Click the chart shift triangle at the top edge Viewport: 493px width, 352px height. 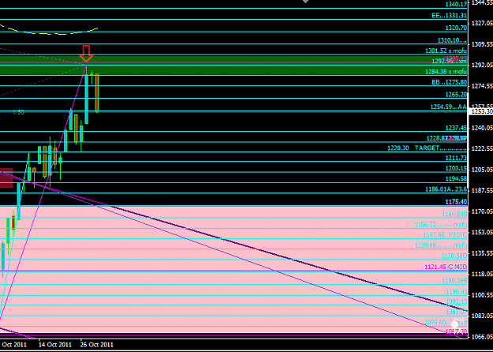(x=305, y=2)
